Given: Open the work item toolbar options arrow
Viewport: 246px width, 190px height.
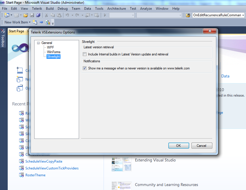Looking at the screenshot, I should pyautogui.click(x=53, y=23).
